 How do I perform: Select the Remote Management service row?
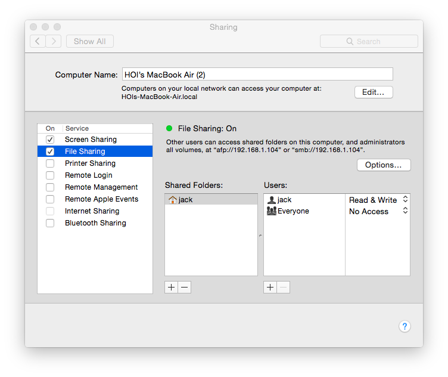[95, 187]
